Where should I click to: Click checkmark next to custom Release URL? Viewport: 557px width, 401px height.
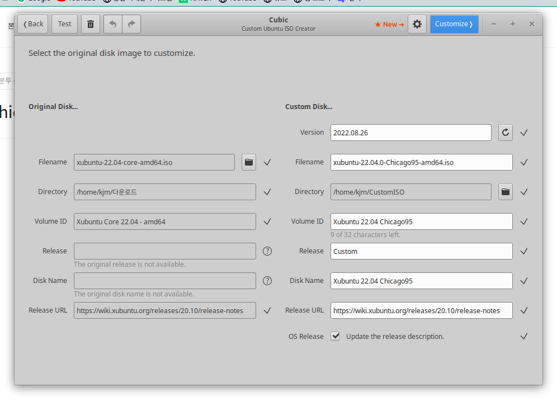click(524, 311)
